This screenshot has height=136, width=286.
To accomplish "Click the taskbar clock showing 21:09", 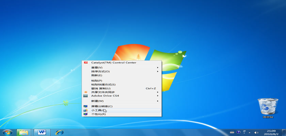I will pyautogui.click(x=271, y=132).
